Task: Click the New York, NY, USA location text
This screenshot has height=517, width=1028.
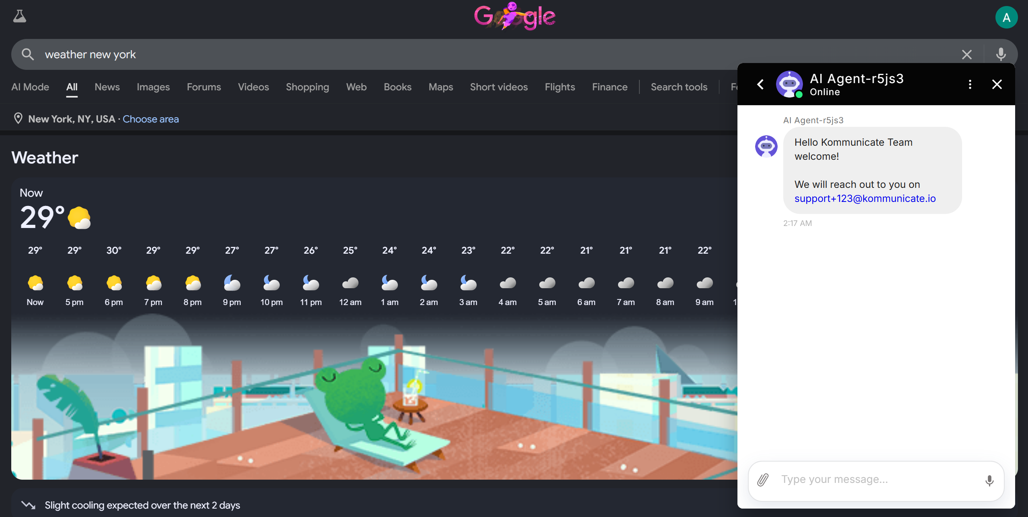Action: point(72,119)
